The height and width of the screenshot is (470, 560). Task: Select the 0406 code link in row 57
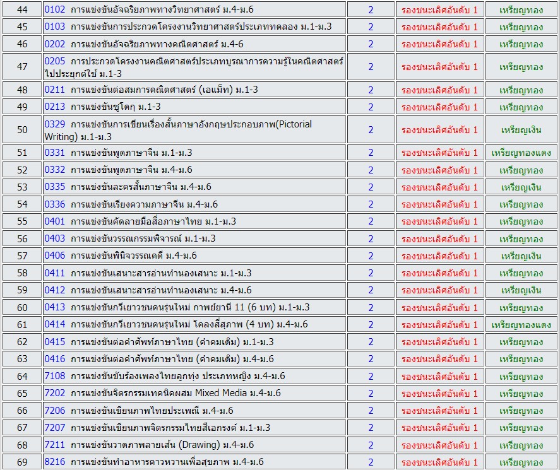click(x=54, y=256)
